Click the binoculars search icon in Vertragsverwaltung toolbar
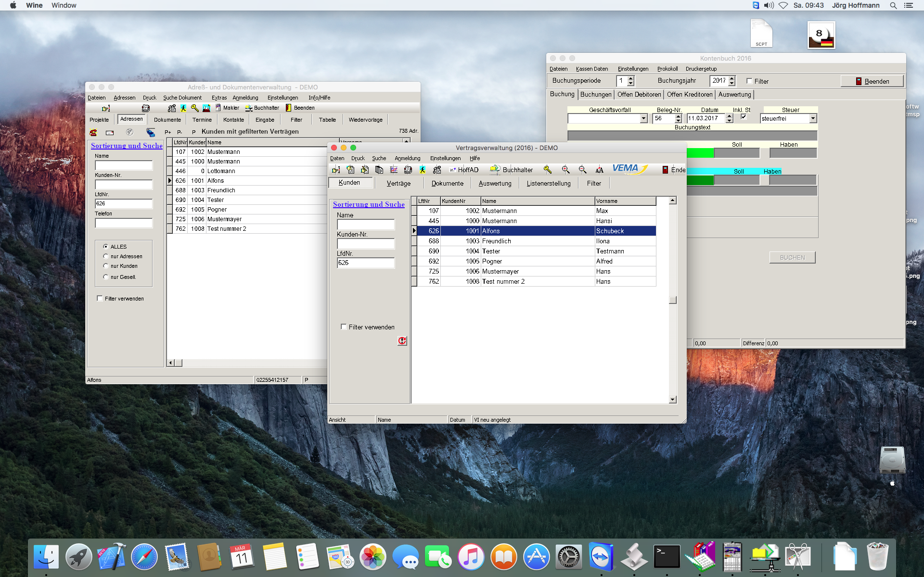 (x=437, y=170)
